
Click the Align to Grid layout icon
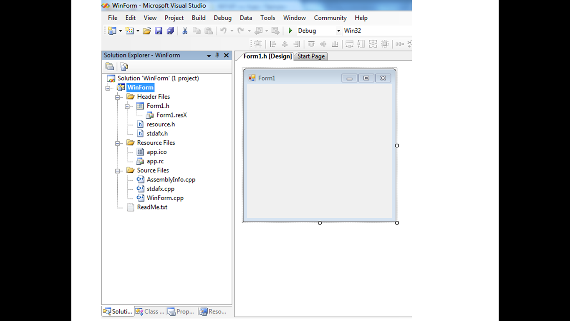pyautogui.click(x=258, y=43)
